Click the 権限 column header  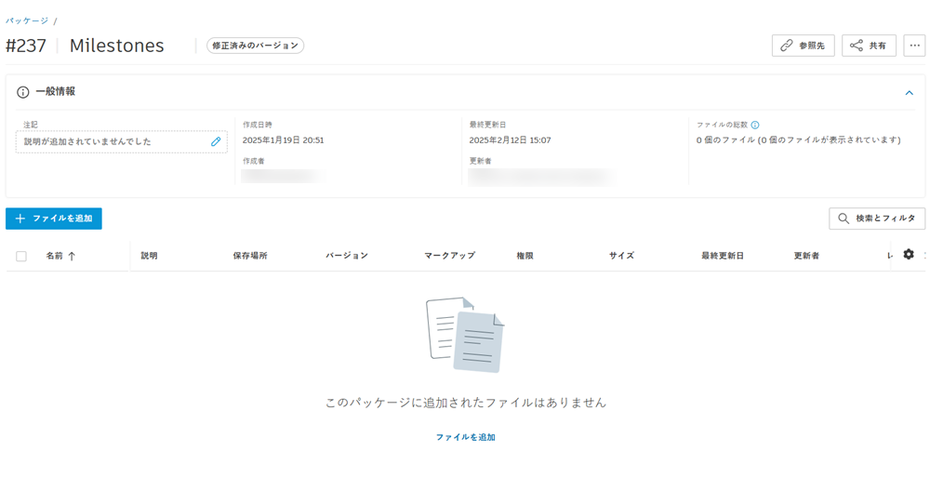click(525, 256)
